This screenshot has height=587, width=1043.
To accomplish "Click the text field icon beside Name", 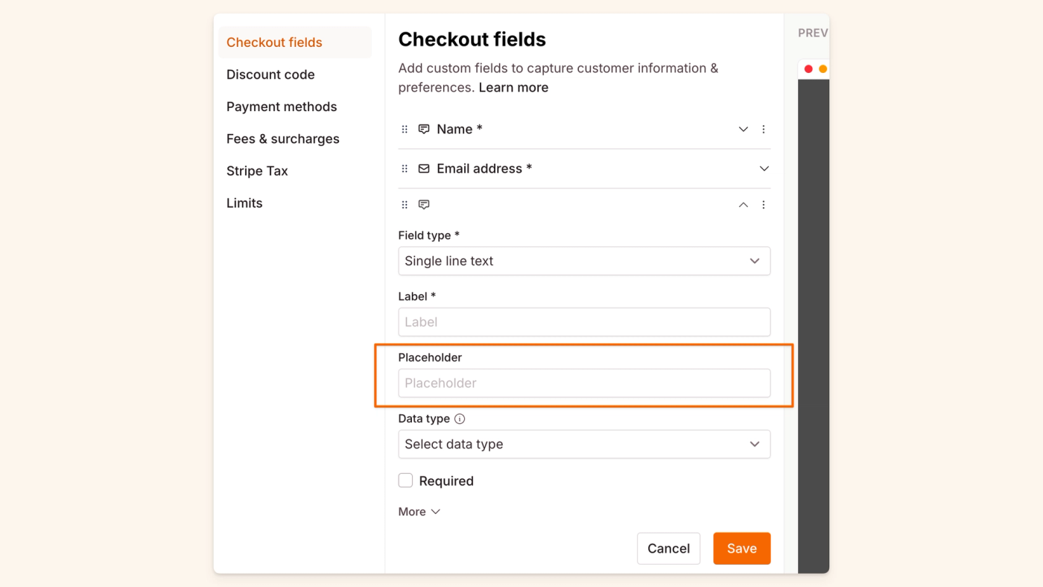I will point(424,130).
